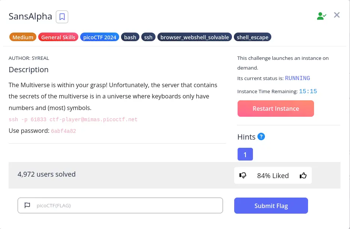Click the ssh command text to copy
Screen dimensions: 350x229
73,120
